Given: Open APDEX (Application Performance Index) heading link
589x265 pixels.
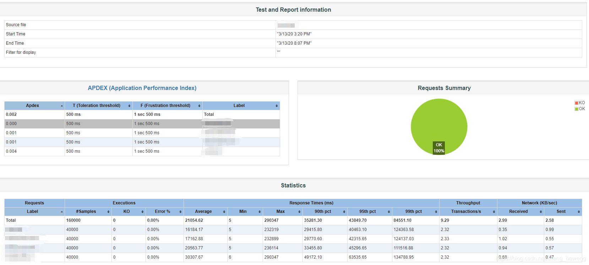Looking at the screenshot, I should (x=142, y=88).
